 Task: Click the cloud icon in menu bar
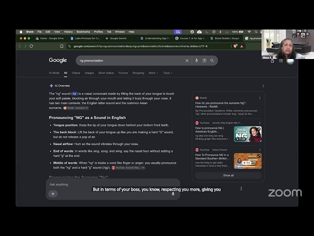[x=200, y=31]
